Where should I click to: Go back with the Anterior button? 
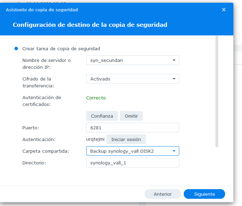pyautogui.click(x=162, y=194)
